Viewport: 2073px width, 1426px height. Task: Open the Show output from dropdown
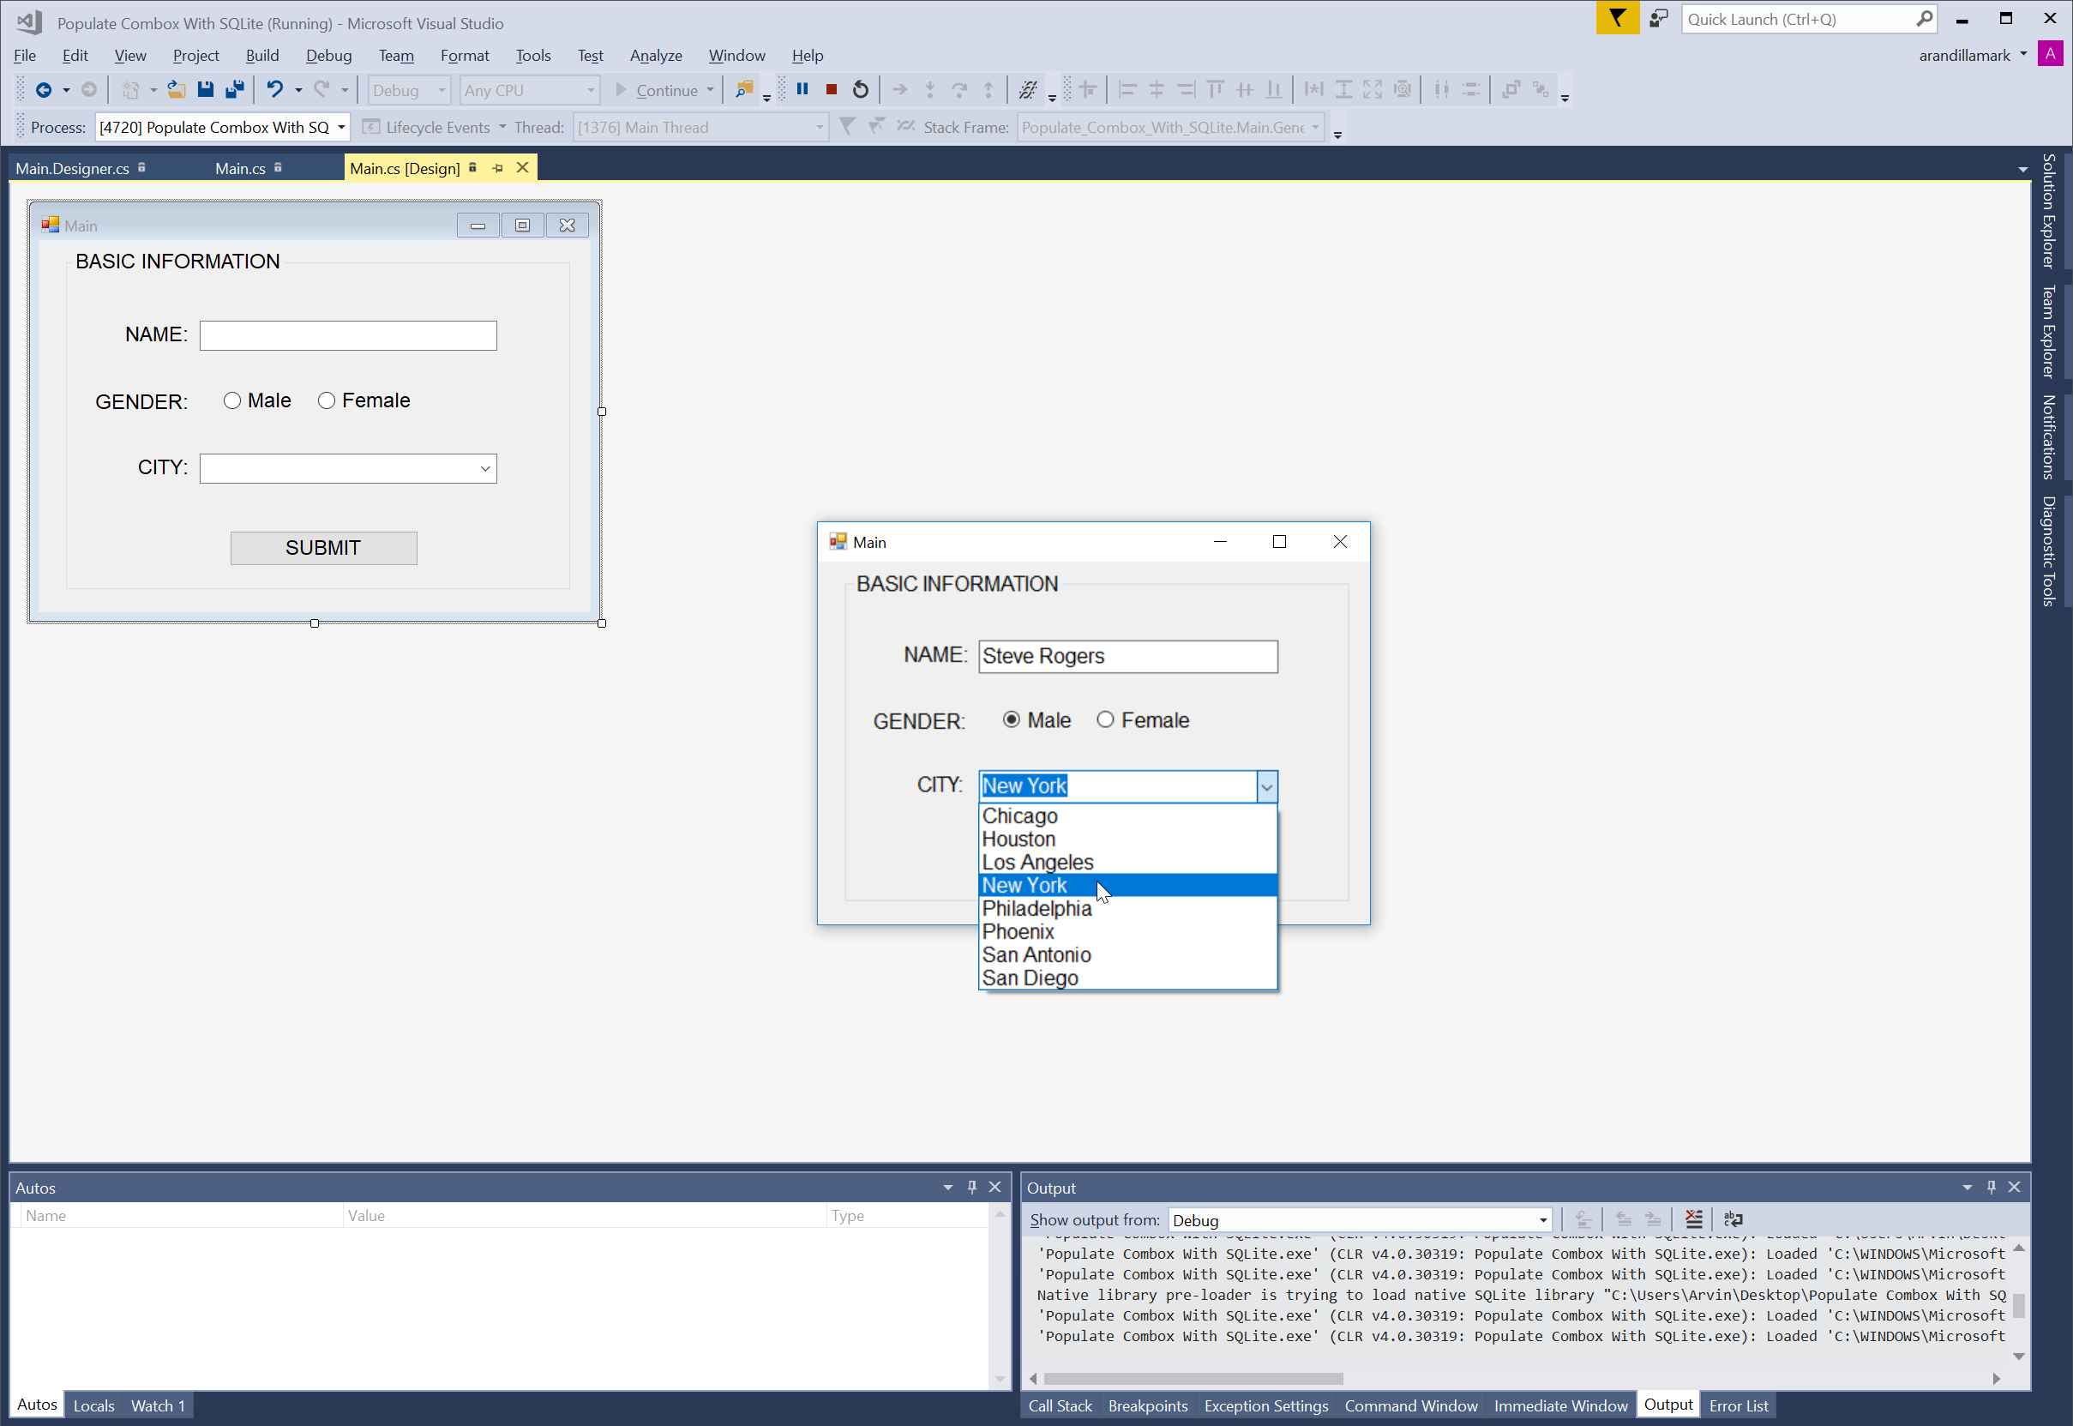point(1542,1220)
